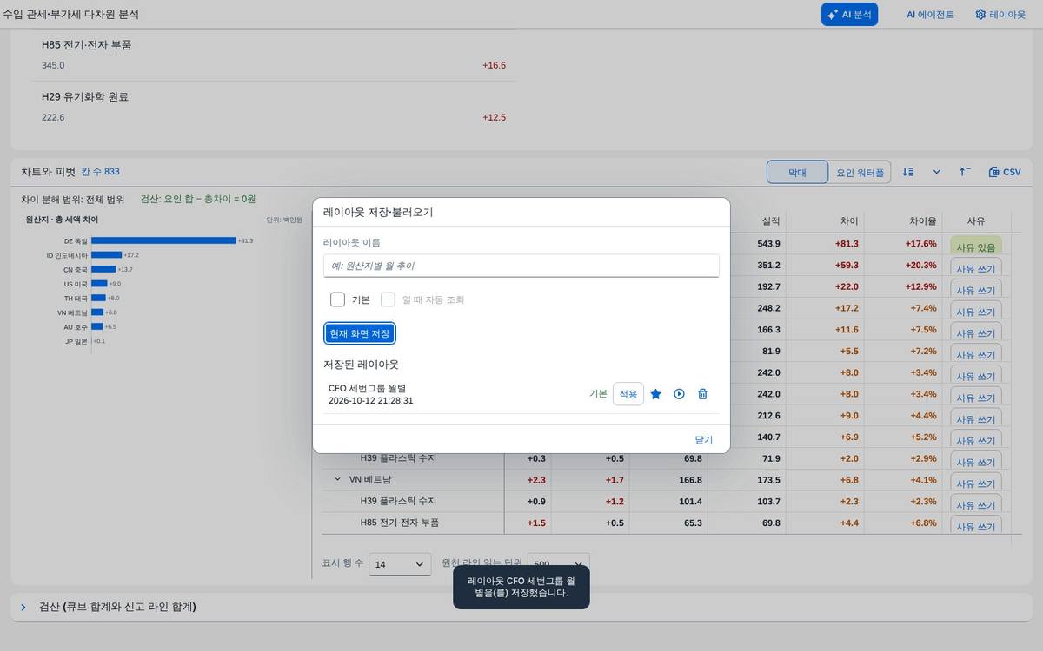Click the sort descending icon

click(908, 172)
